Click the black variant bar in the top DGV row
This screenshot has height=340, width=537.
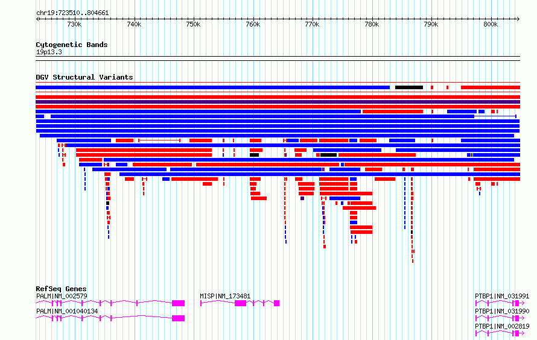tap(409, 87)
